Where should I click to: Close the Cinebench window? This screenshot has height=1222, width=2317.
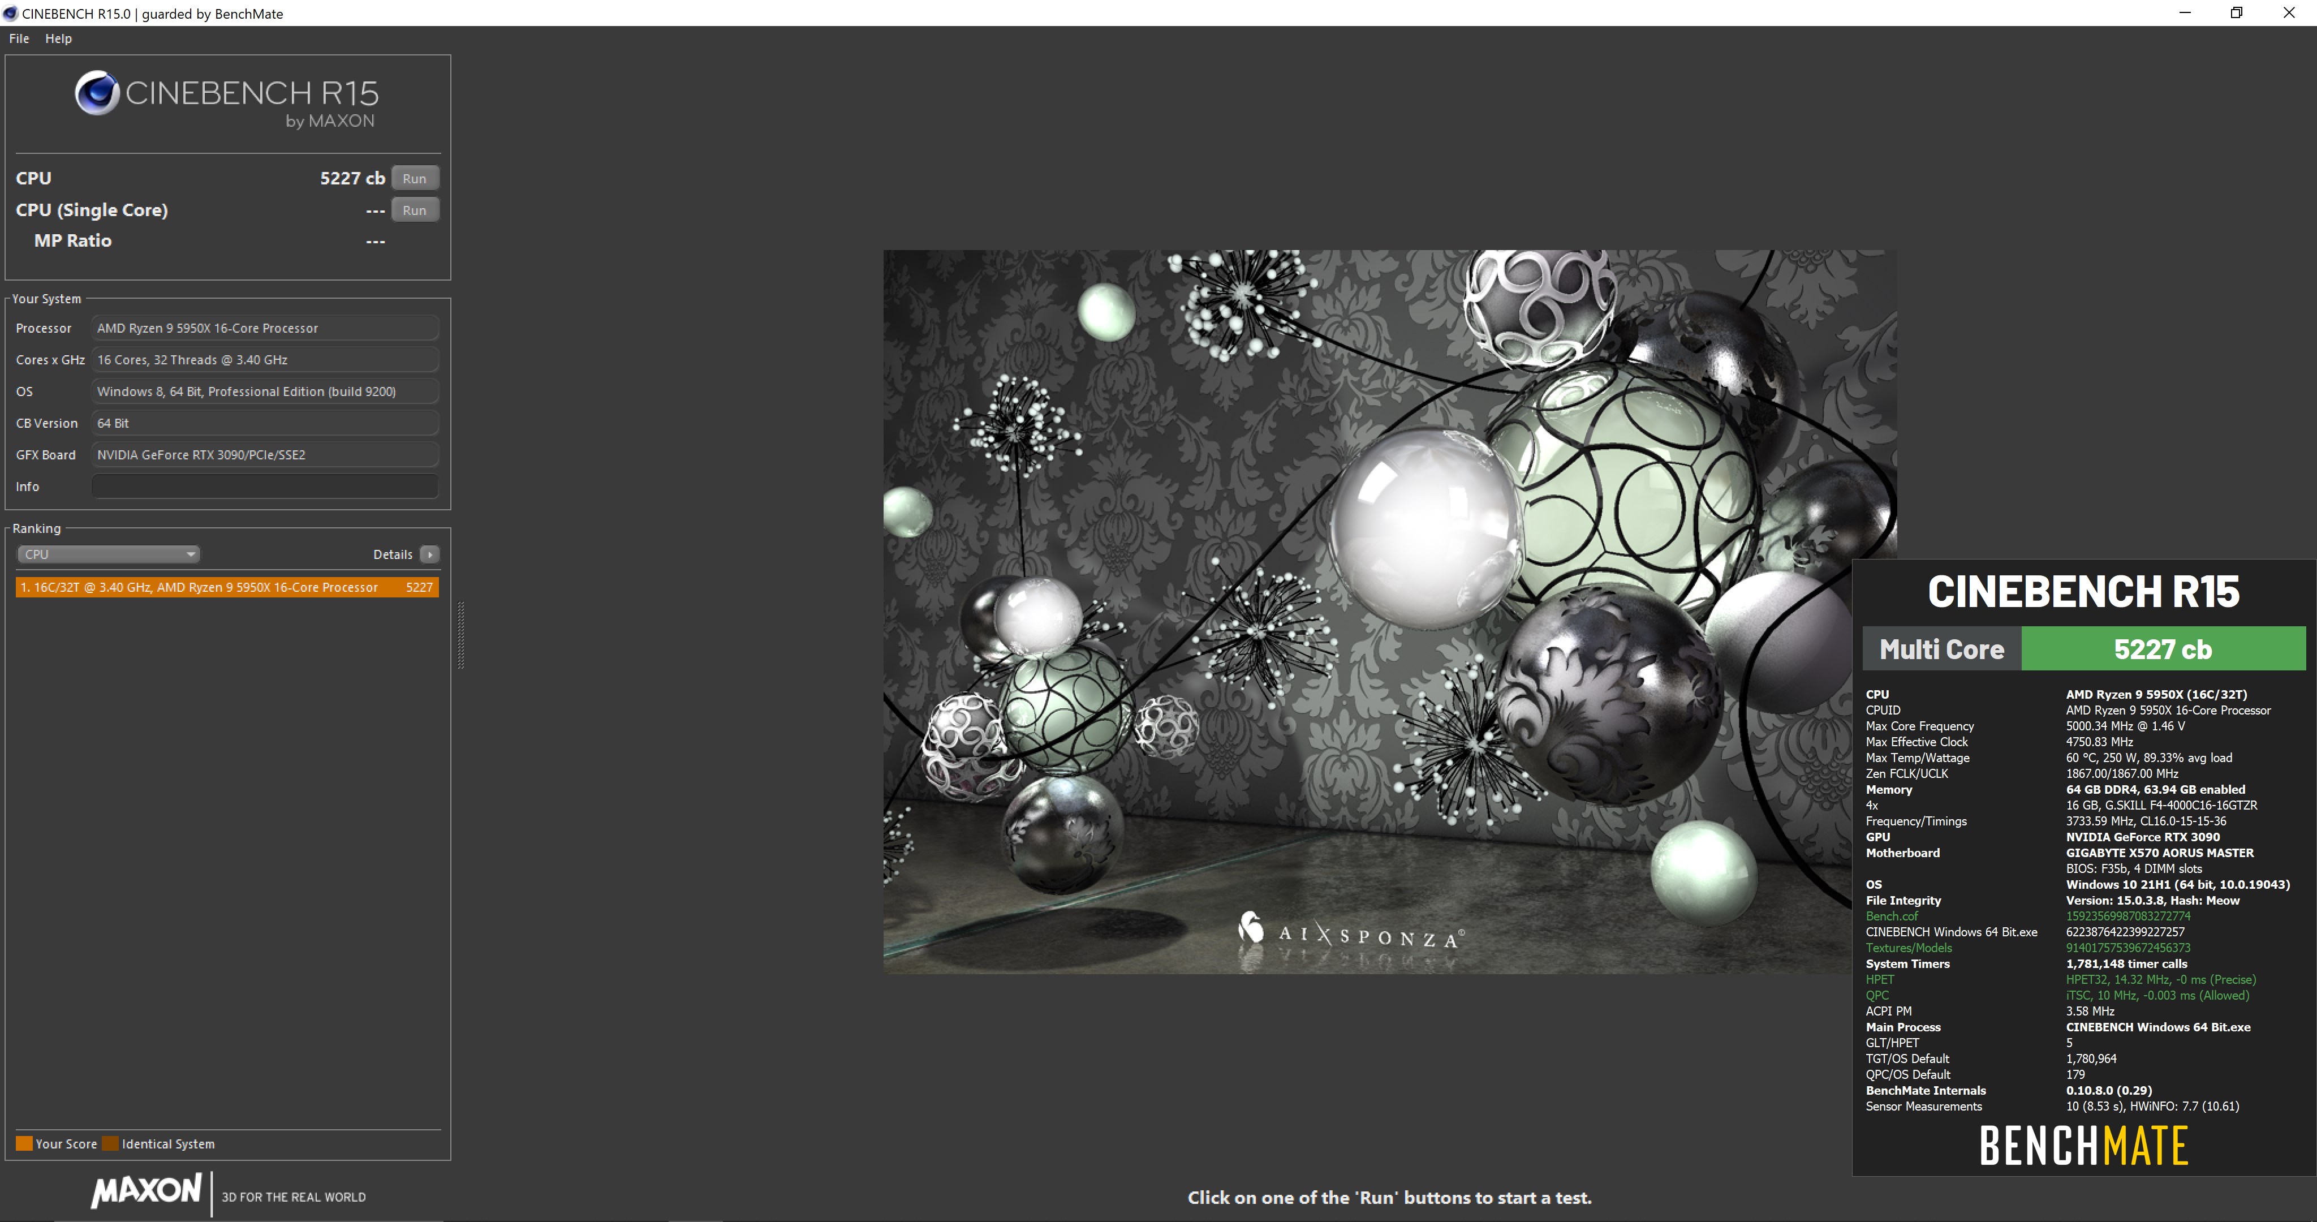tap(2288, 12)
